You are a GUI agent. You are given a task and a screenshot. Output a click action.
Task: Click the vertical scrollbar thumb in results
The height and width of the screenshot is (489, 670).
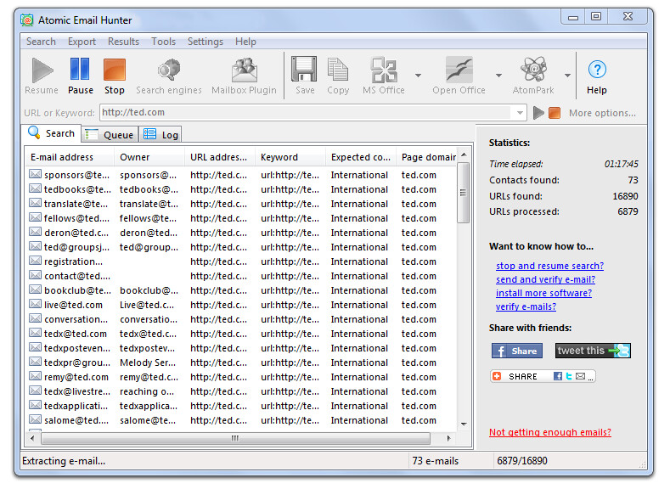[463, 193]
